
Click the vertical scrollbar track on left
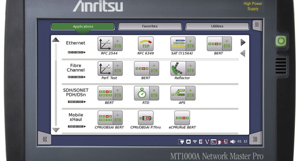click(56, 85)
